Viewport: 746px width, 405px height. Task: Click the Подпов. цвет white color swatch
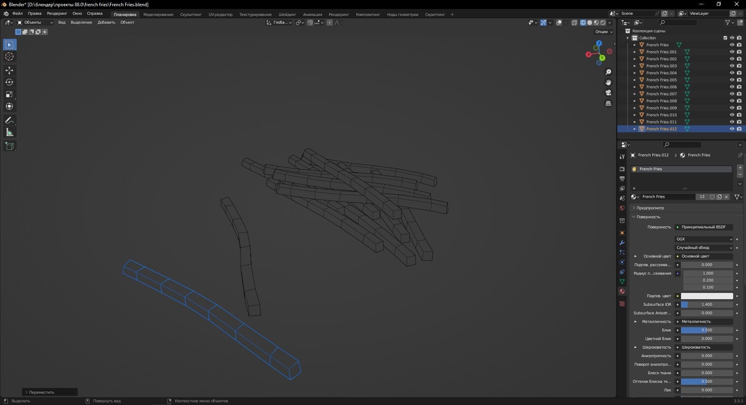pyautogui.click(x=707, y=296)
